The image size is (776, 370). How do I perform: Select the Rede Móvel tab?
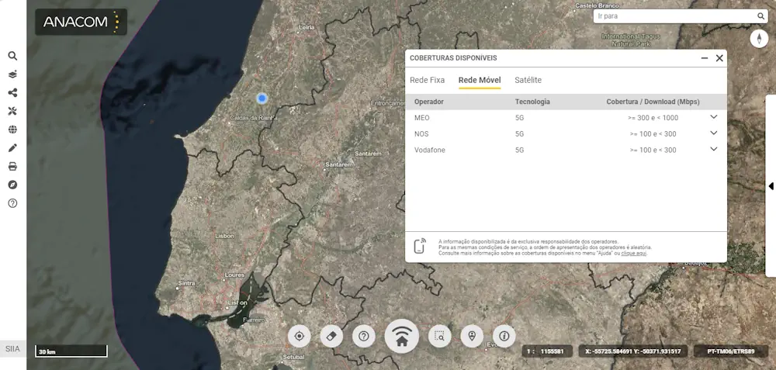tap(480, 80)
